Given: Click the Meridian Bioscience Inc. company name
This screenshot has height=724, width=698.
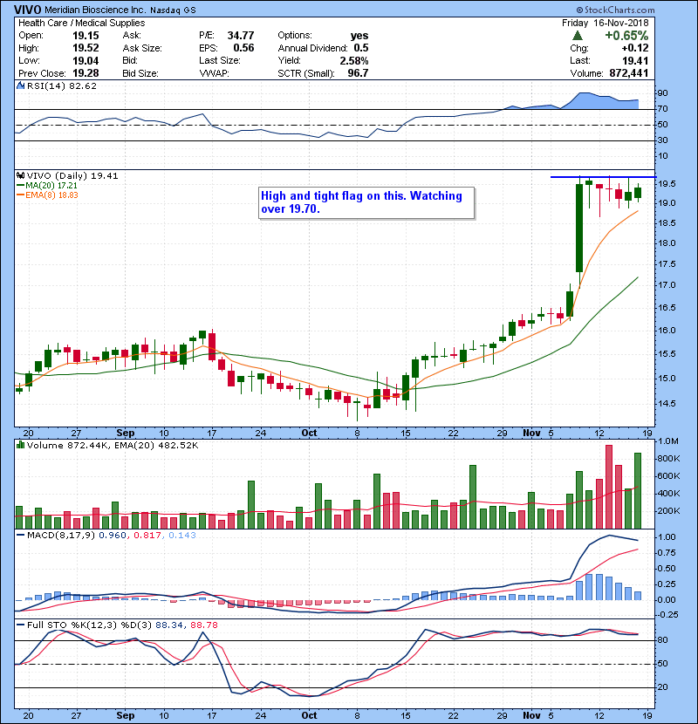Looking at the screenshot, I should click(96, 10).
